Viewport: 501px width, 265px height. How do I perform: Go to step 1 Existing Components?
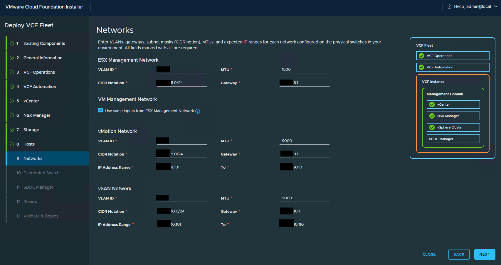[47, 43]
